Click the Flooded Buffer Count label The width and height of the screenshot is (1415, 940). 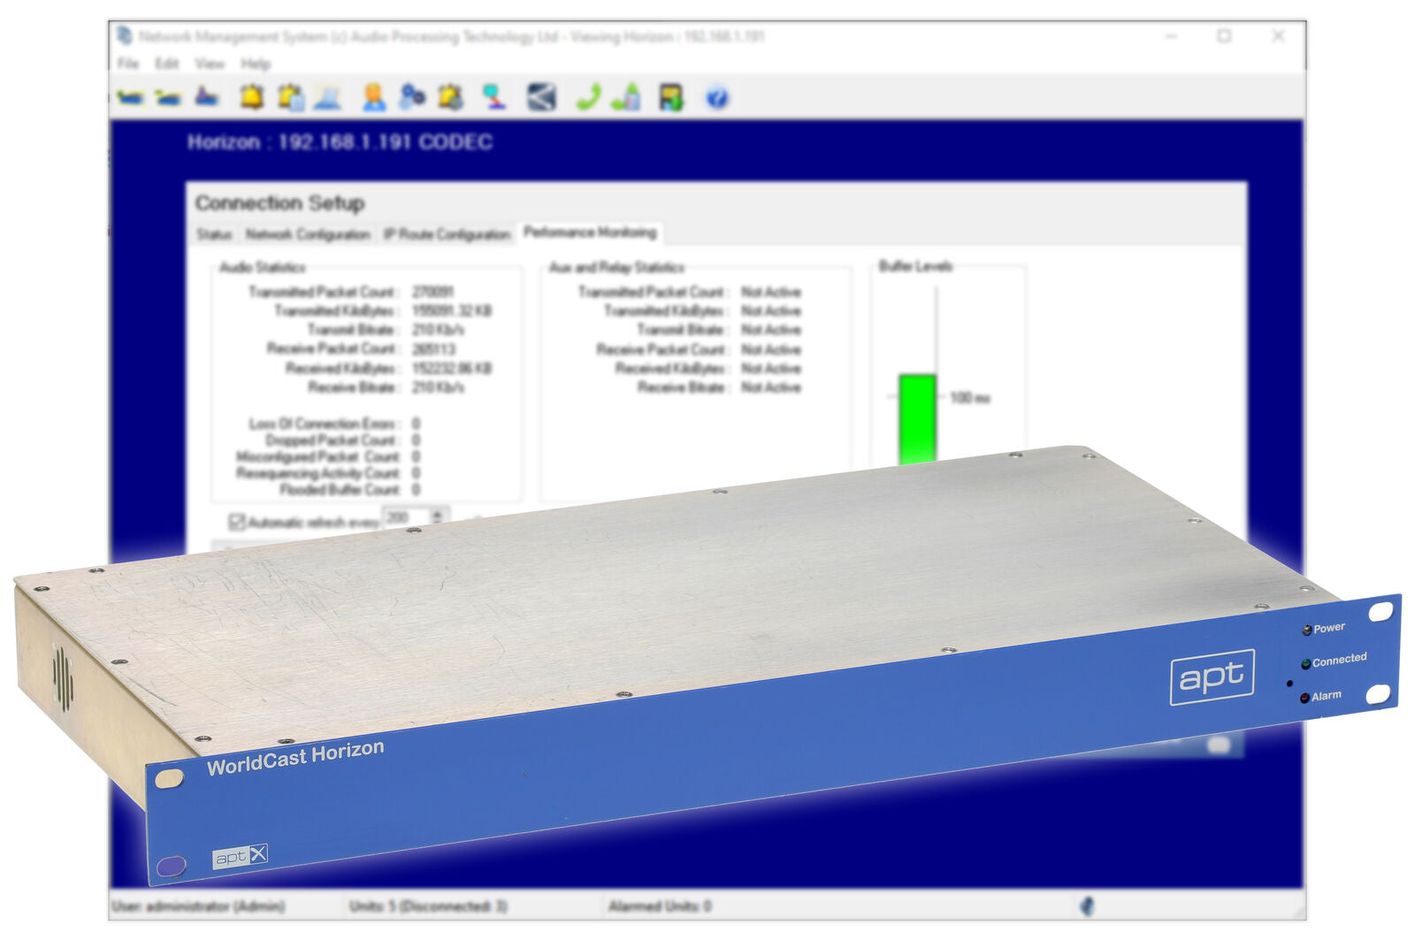(x=340, y=490)
